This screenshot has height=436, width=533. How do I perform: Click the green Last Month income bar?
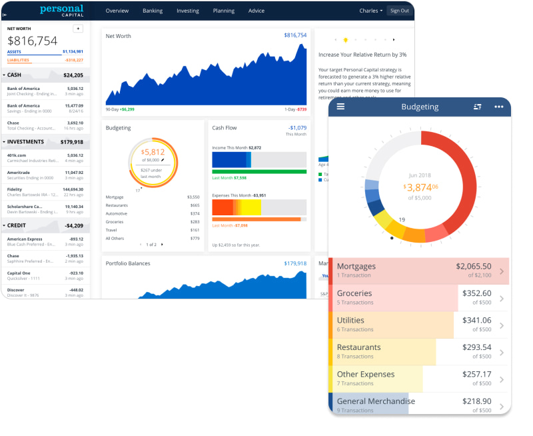click(x=259, y=172)
